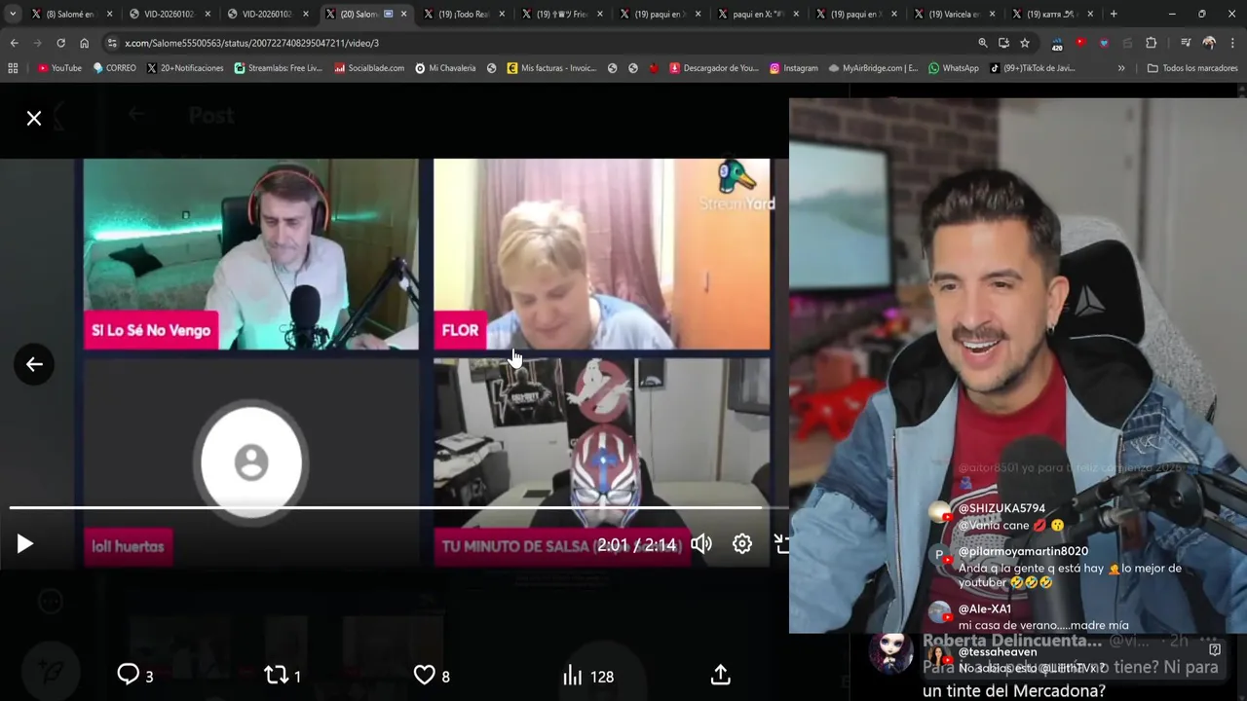Open the MyAirBridge.com bookmark
The height and width of the screenshot is (701, 1247).
(x=874, y=68)
